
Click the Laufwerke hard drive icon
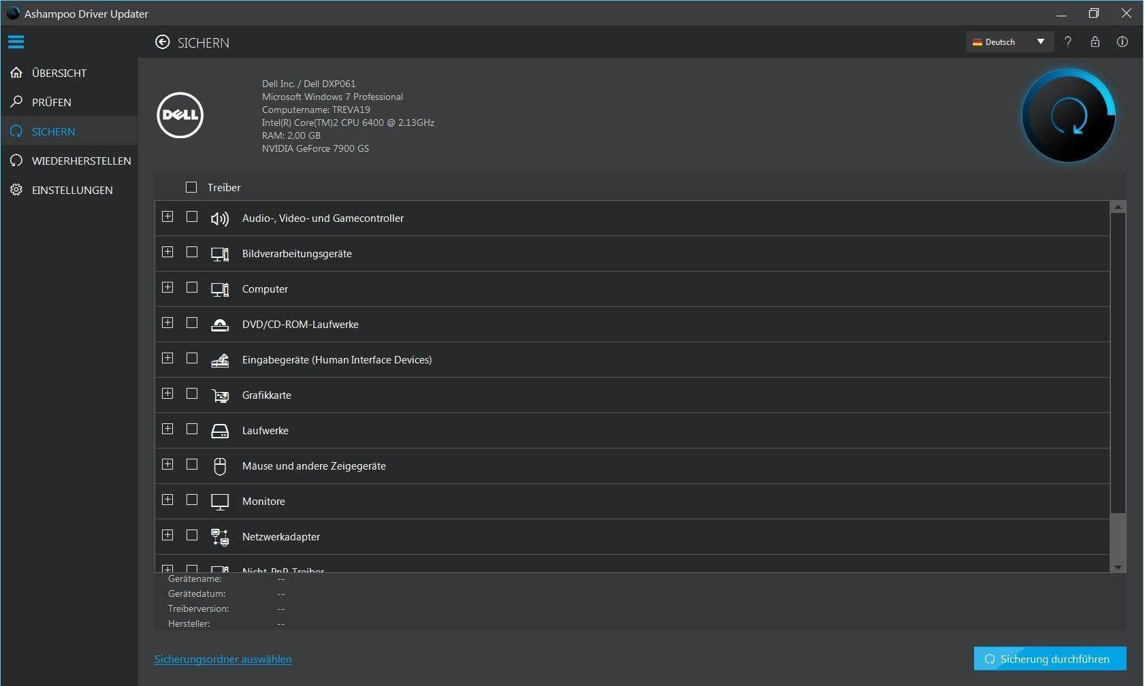point(220,431)
